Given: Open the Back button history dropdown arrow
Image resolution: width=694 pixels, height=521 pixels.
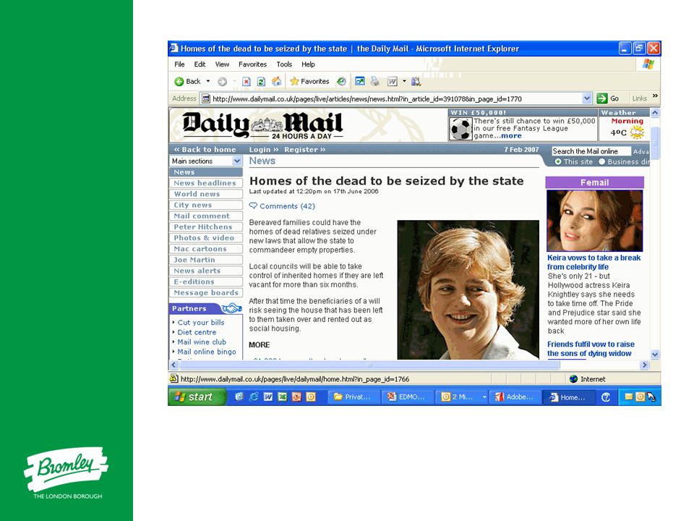Looking at the screenshot, I should [208, 82].
